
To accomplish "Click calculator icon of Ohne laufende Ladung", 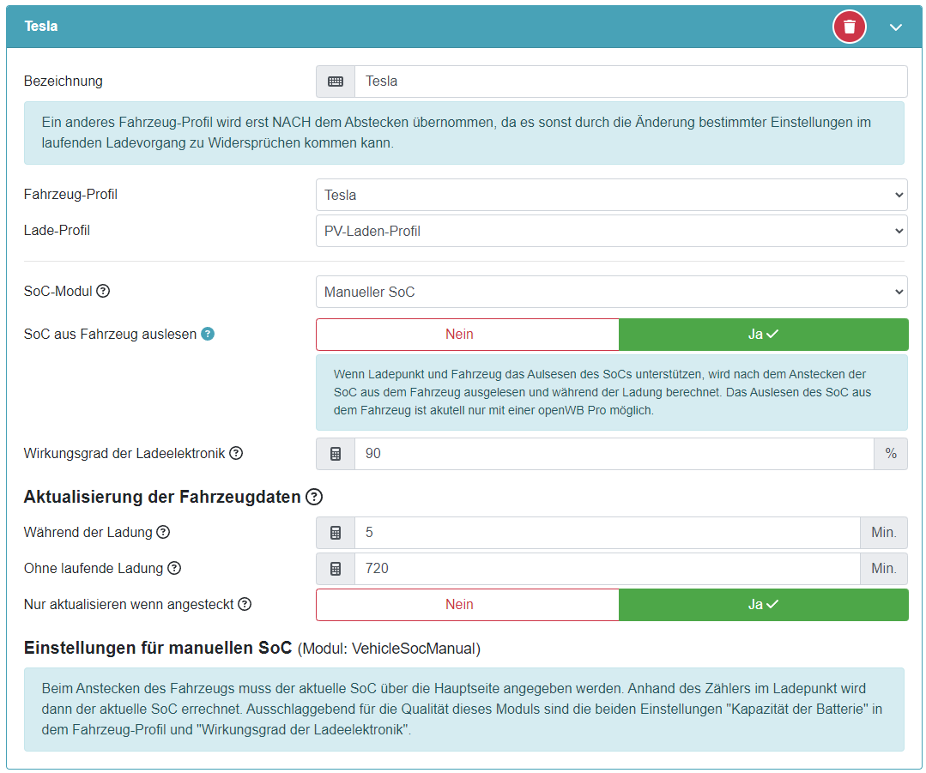I will [336, 569].
